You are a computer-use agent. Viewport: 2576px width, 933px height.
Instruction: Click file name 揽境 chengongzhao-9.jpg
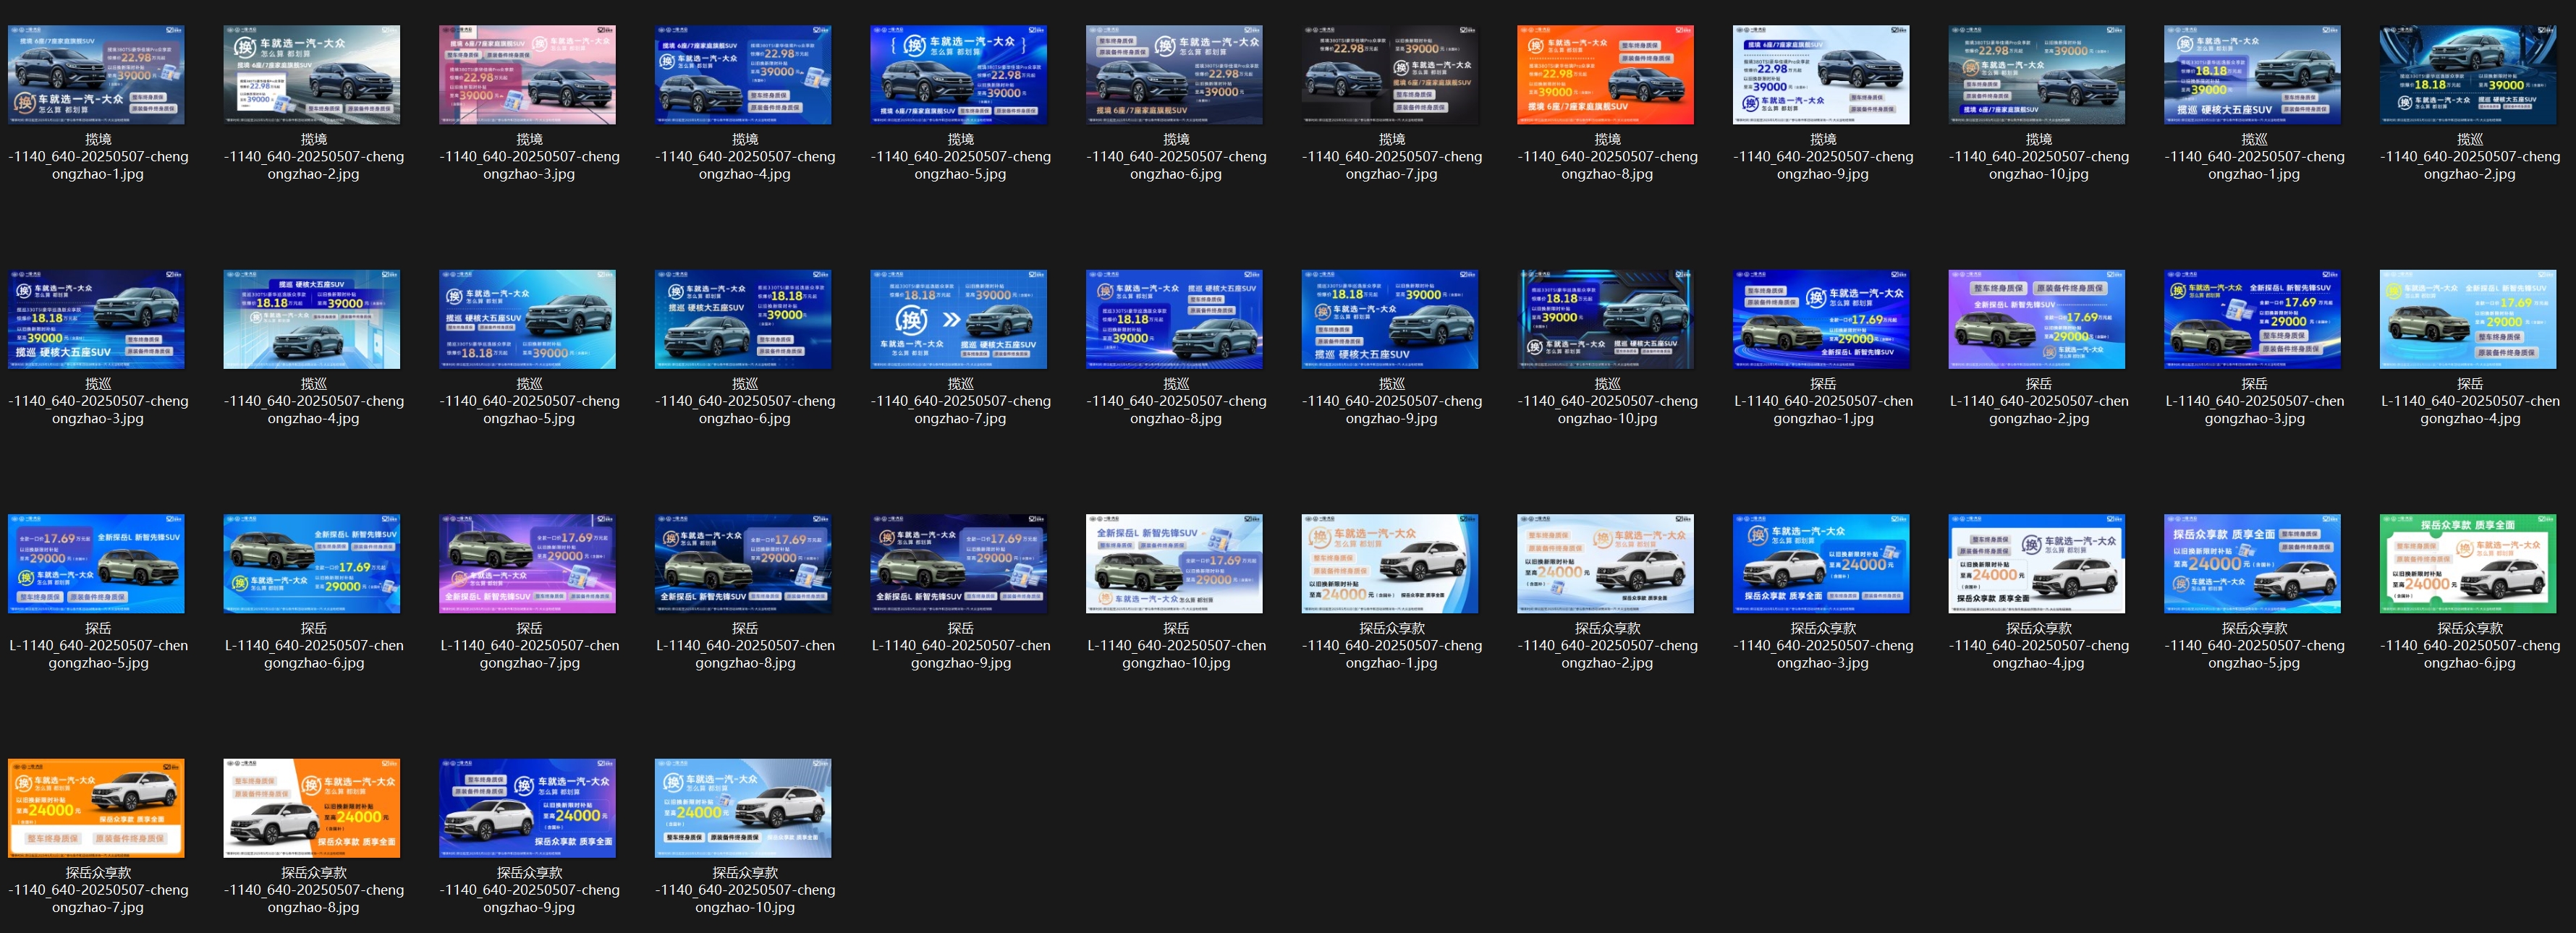pyautogui.click(x=1823, y=157)
